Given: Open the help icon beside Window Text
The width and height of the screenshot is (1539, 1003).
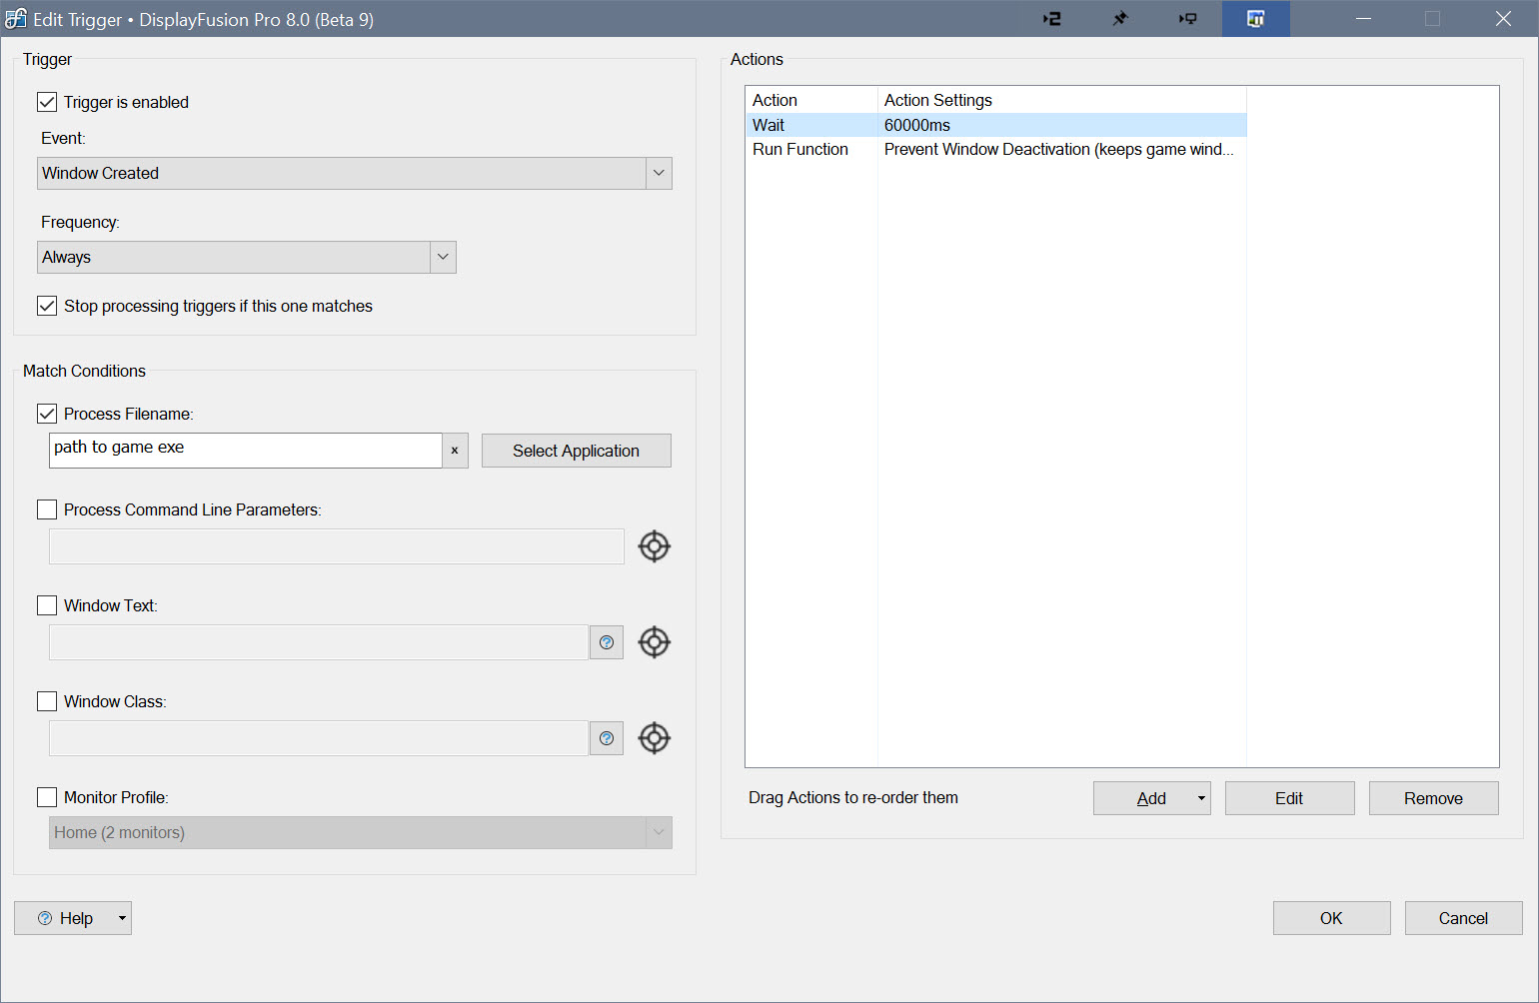Looking at the screenshot, I should coord(607,642).
